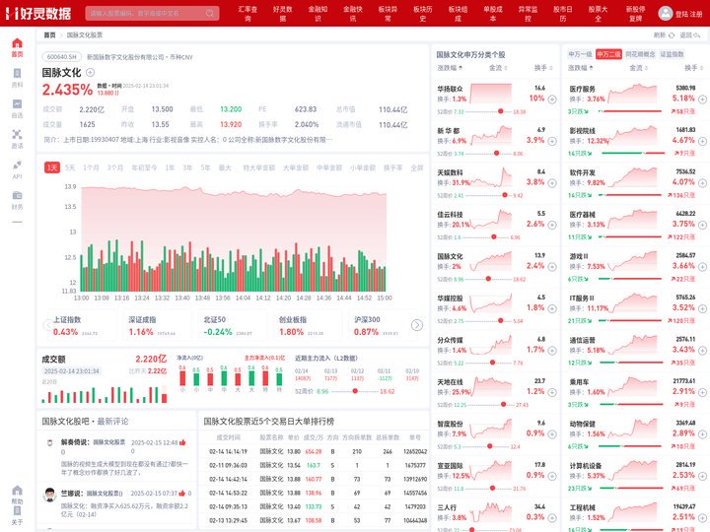This screenshot has height=532, width=710.
Task: Select the 申万一级 classification tab
Action: click(x=580, y=54)
